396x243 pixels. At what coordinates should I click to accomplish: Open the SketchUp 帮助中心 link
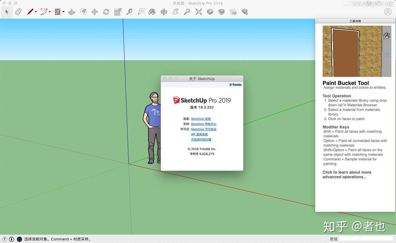click(x=204, y=124)
